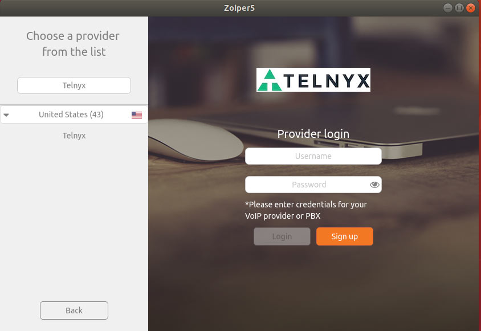Click the US flag icon

(x=137, y=115)
